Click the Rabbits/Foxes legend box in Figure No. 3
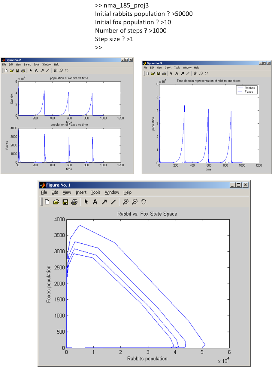Screen dimensions: 272x367 (x=247, y=90)
